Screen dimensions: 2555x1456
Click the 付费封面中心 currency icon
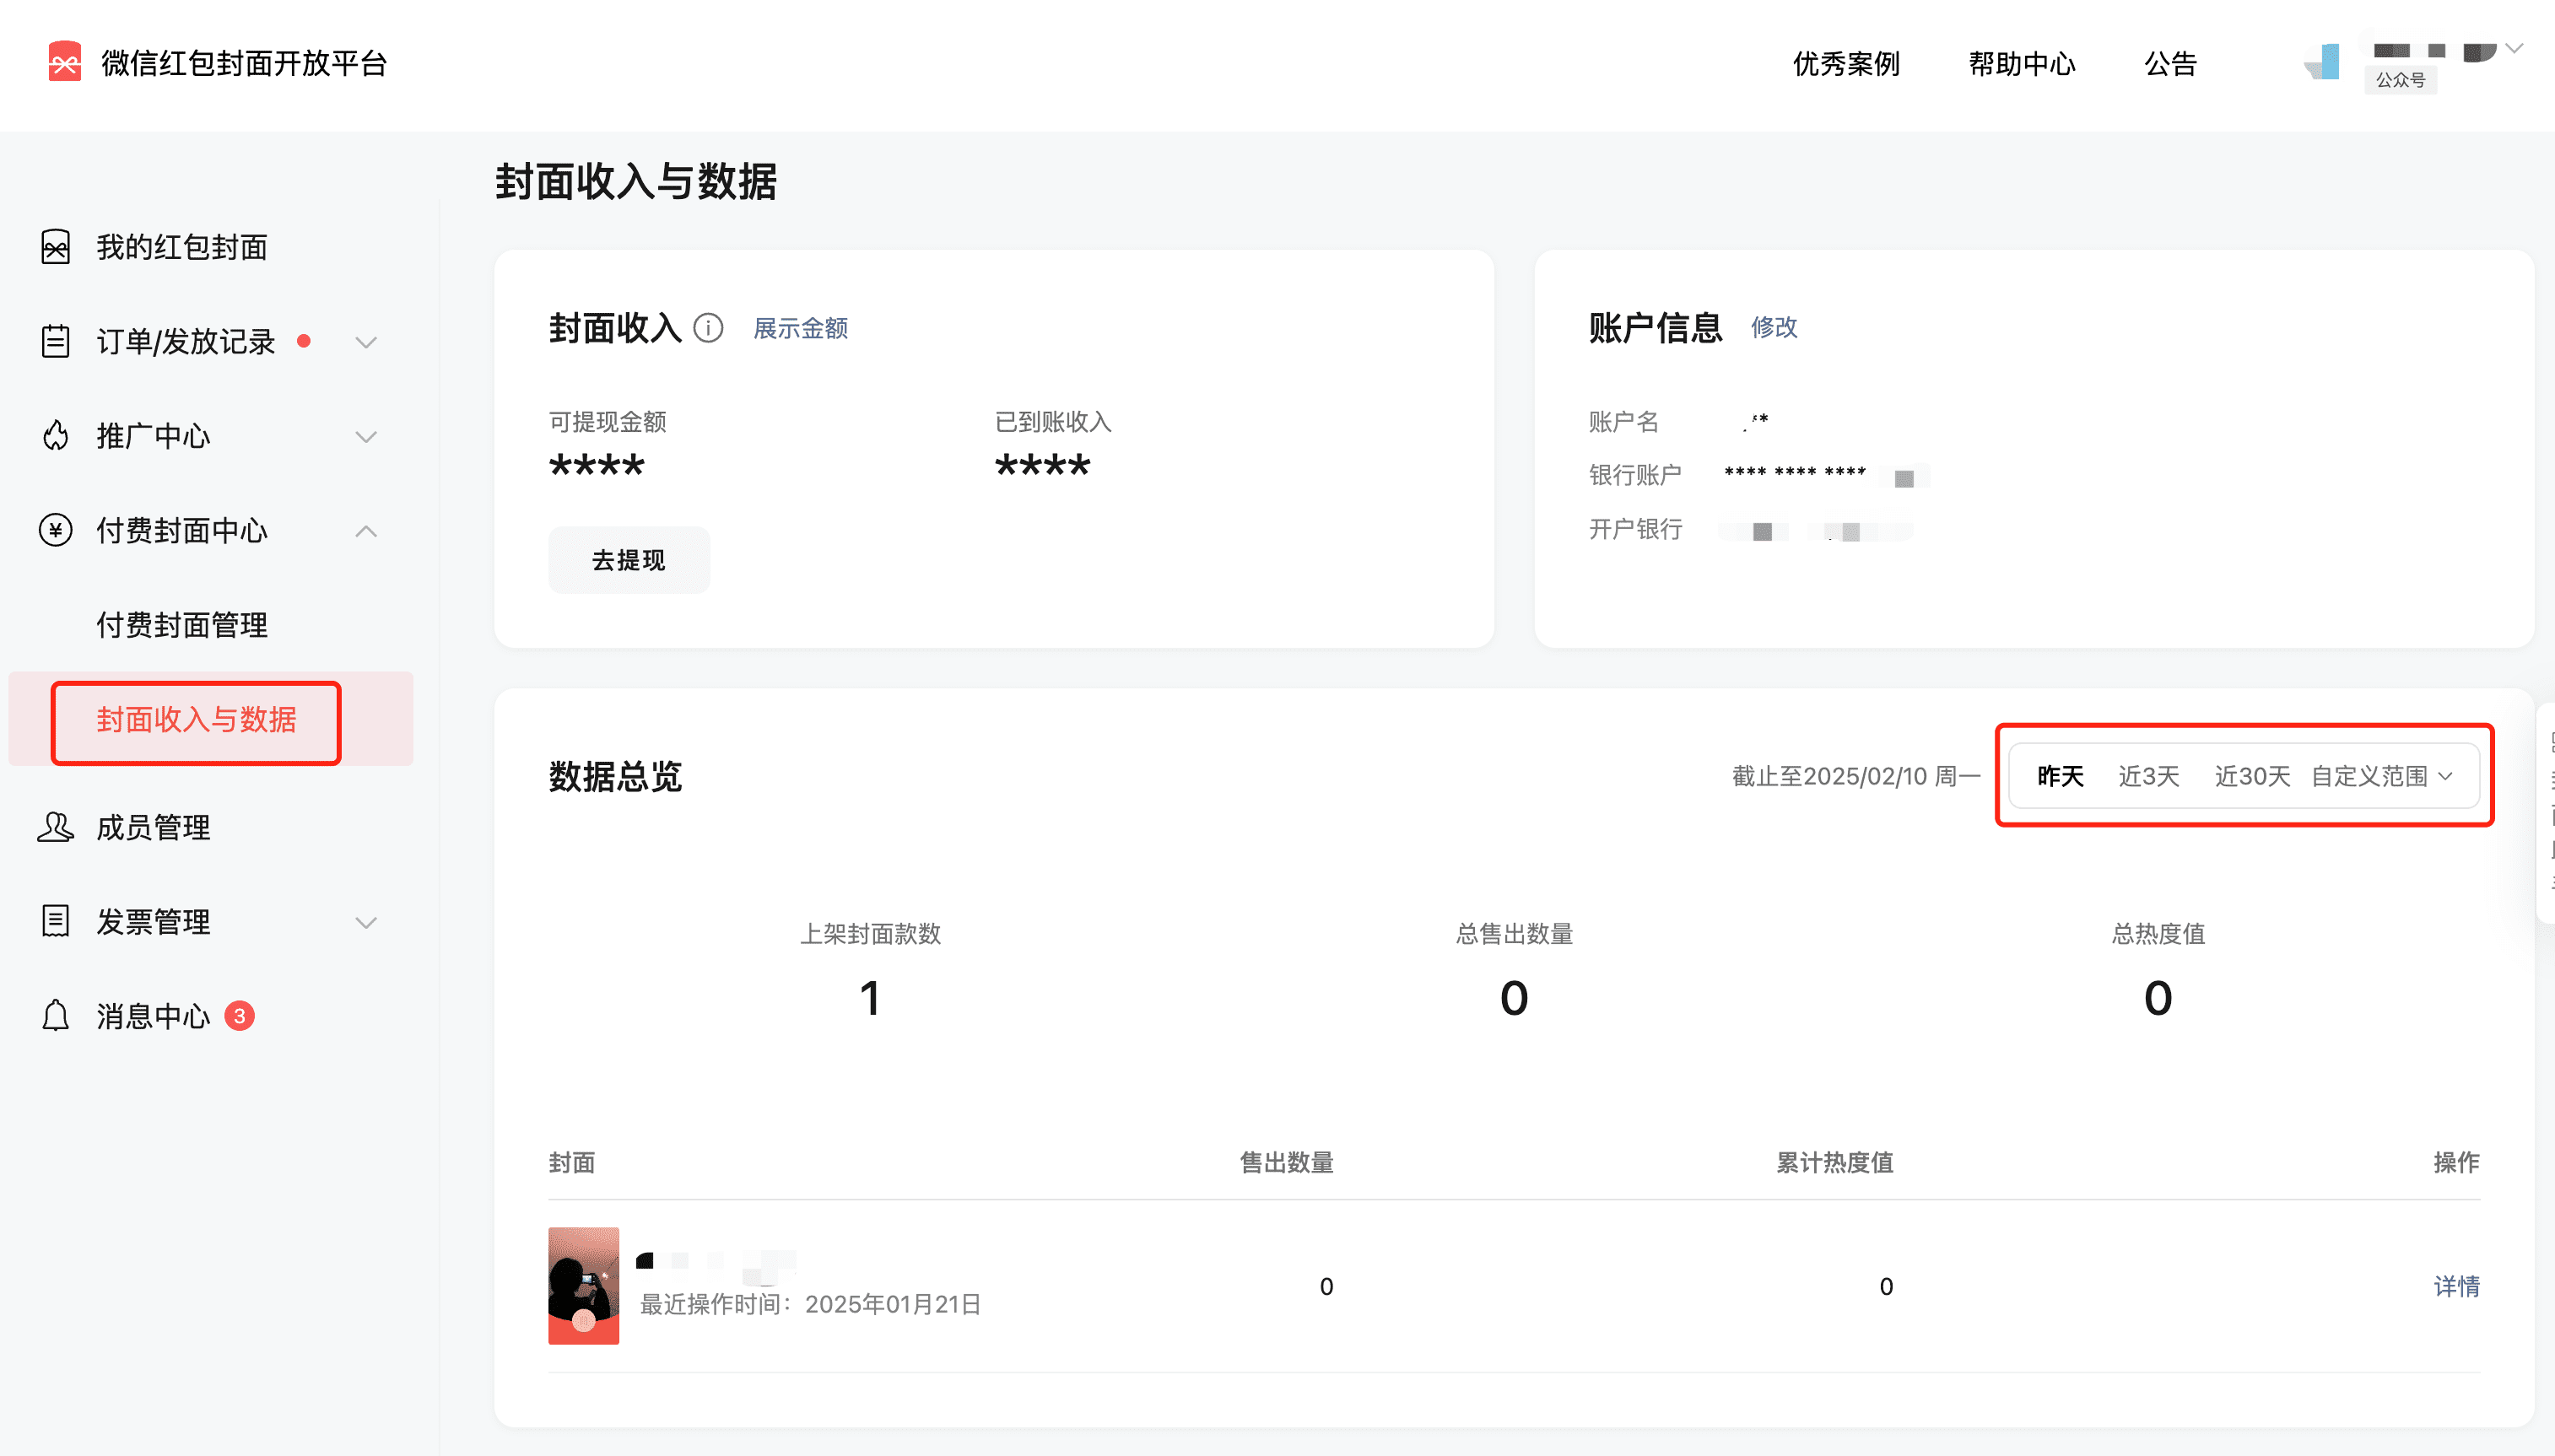[x=55, y=530]
